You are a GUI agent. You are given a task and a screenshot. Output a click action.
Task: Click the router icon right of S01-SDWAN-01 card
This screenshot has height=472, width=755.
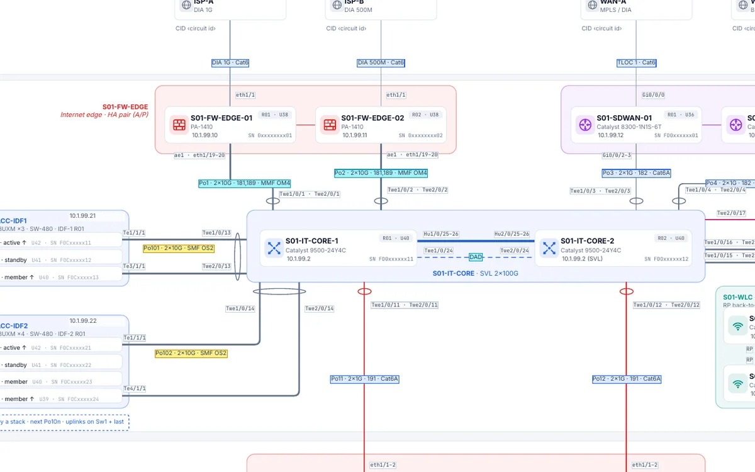[736, 125]
